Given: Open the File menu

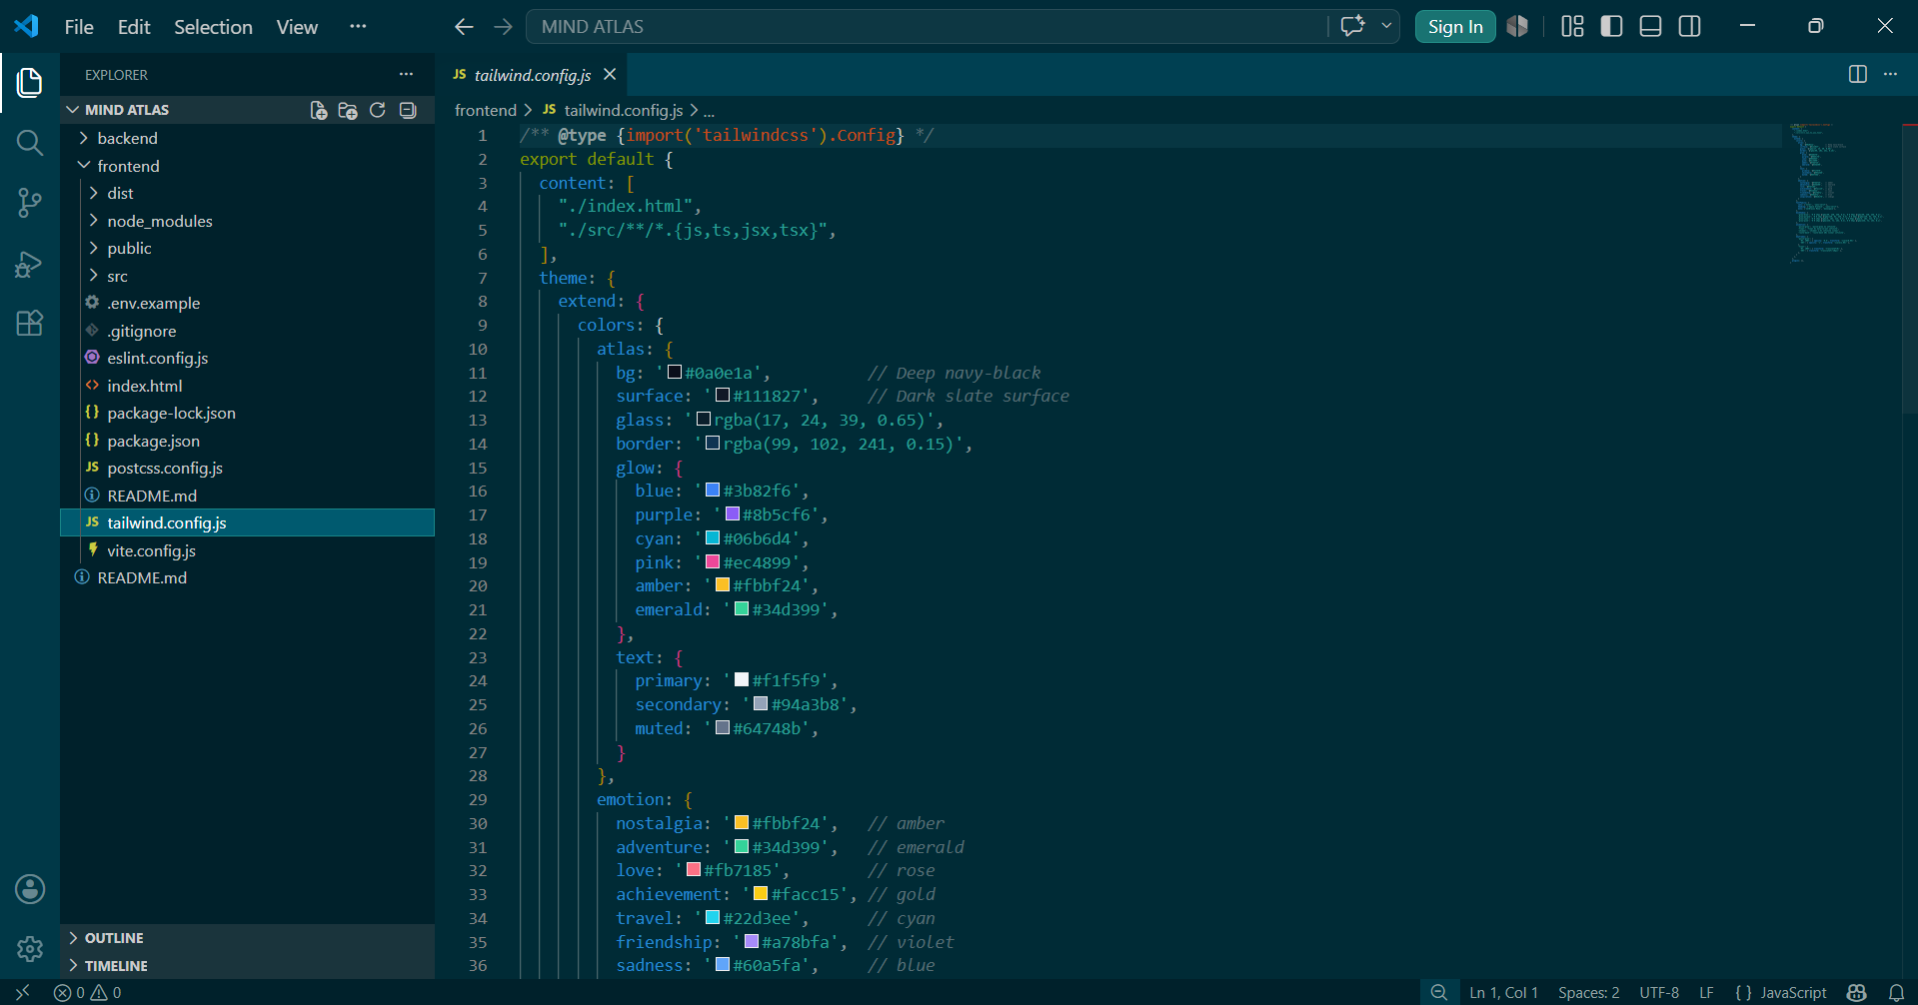Looking at the screenshot, I should pos(79,27).
